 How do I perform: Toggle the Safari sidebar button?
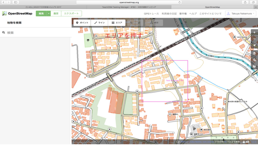[15, 2]
